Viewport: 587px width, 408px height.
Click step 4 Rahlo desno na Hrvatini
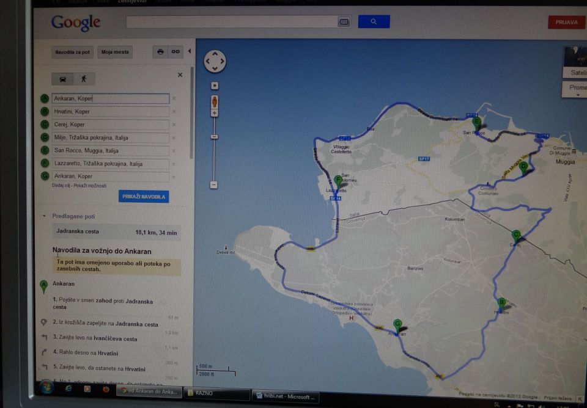(x=86, y=352)
